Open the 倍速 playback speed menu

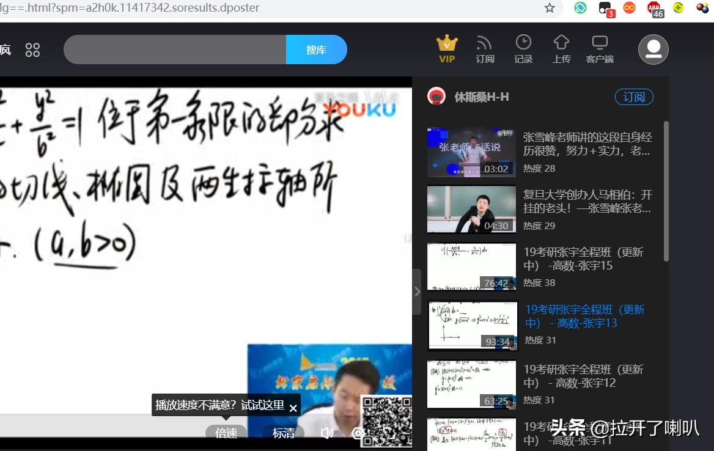pyautogui.click(x=226, y=433)
